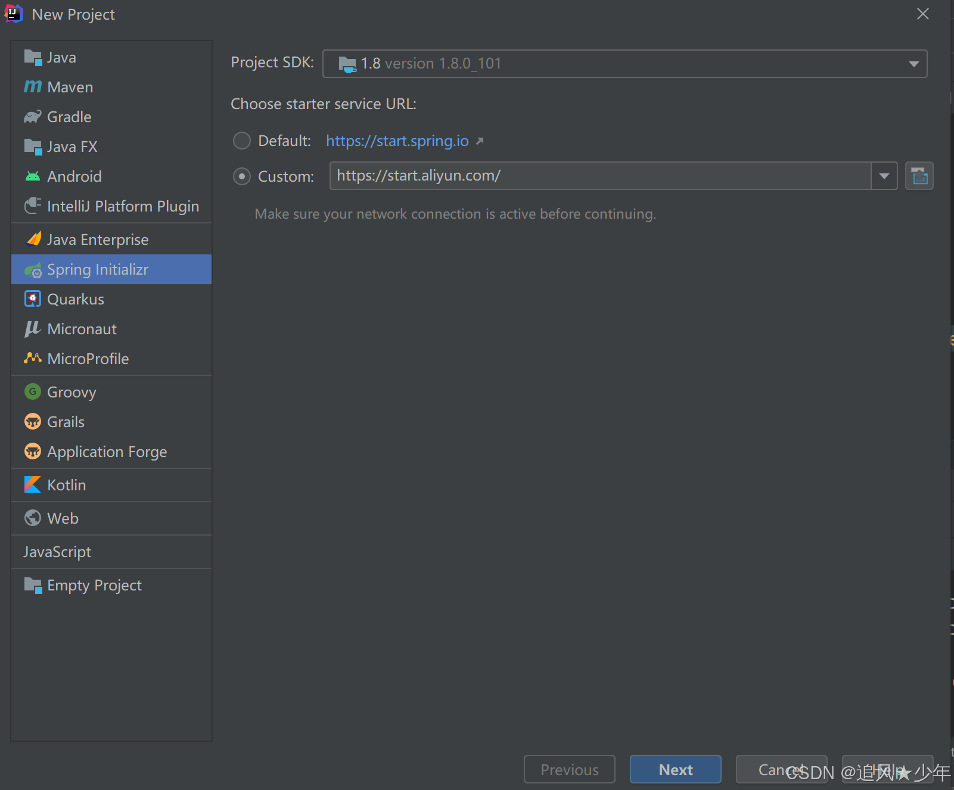Open the Custom URL history dropdown arrow
The width and height of the screenshot is (954, 790).
884,176
